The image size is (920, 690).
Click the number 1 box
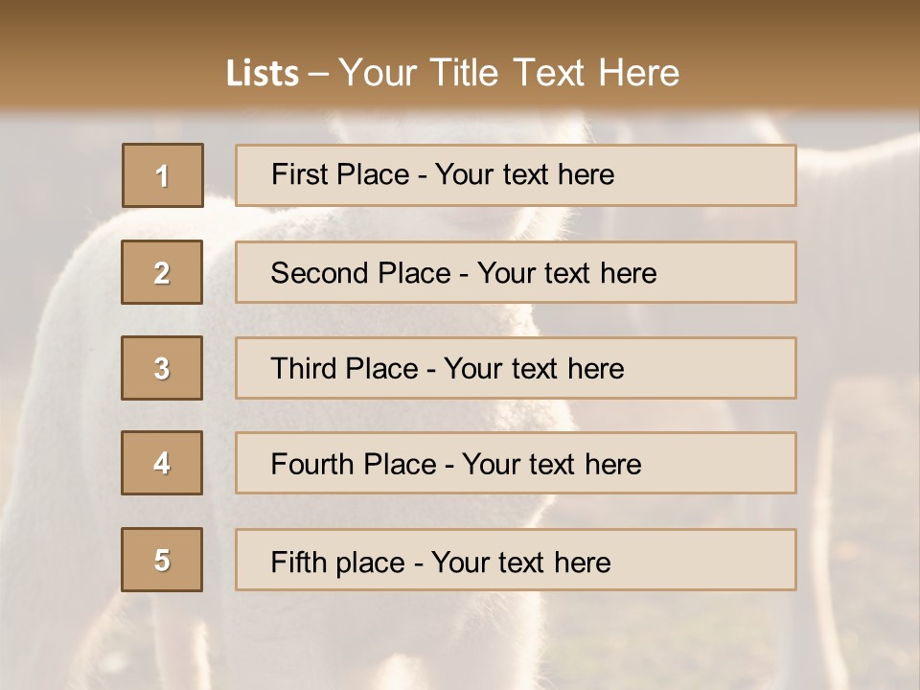coord(163,175)
